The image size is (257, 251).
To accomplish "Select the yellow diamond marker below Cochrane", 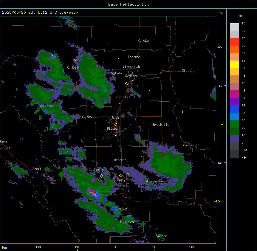I will 101,176.
